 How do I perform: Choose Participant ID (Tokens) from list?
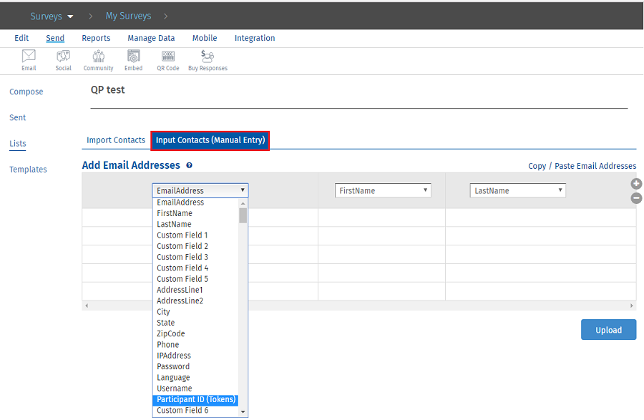coord(196,399)
